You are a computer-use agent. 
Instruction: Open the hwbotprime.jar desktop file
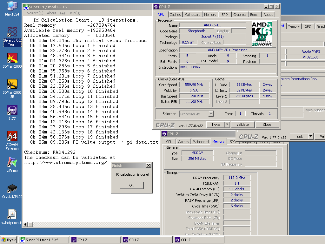click(11, 217)
